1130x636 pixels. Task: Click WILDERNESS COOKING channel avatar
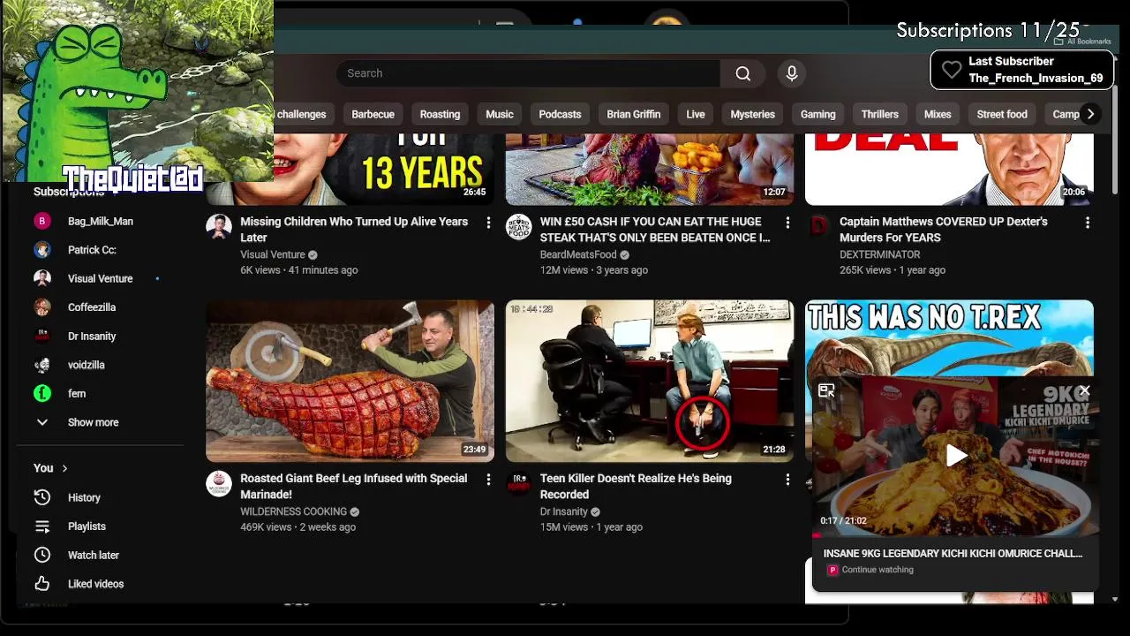(219, 483)
